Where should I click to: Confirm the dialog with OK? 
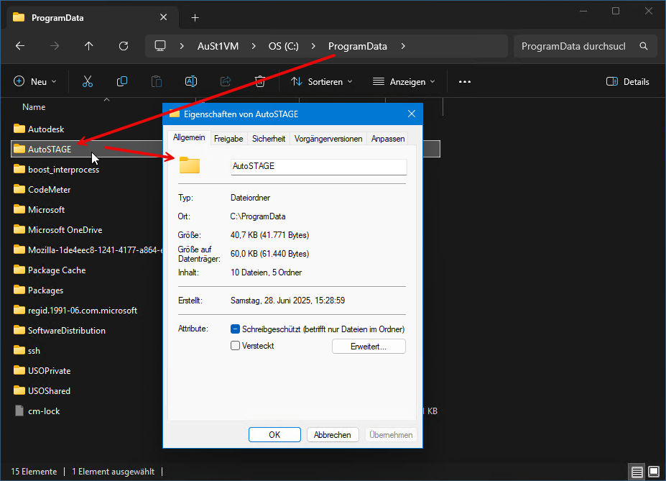(x=274, y=435)
